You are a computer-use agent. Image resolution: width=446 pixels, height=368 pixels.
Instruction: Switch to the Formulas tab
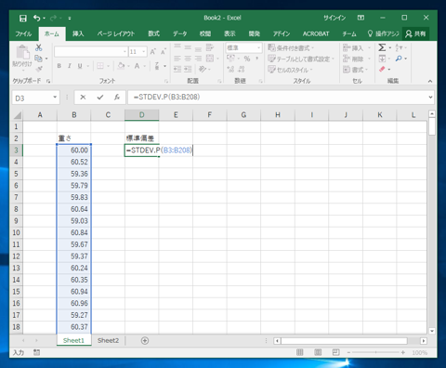coord(154,33)
